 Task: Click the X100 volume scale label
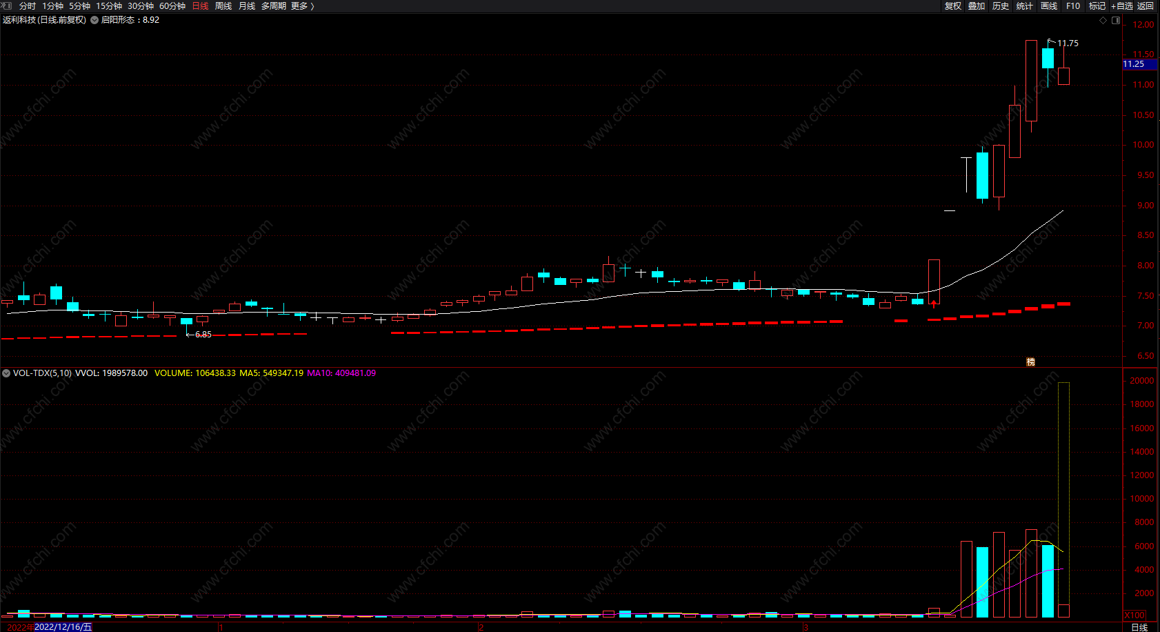(x=1134, y=615)
